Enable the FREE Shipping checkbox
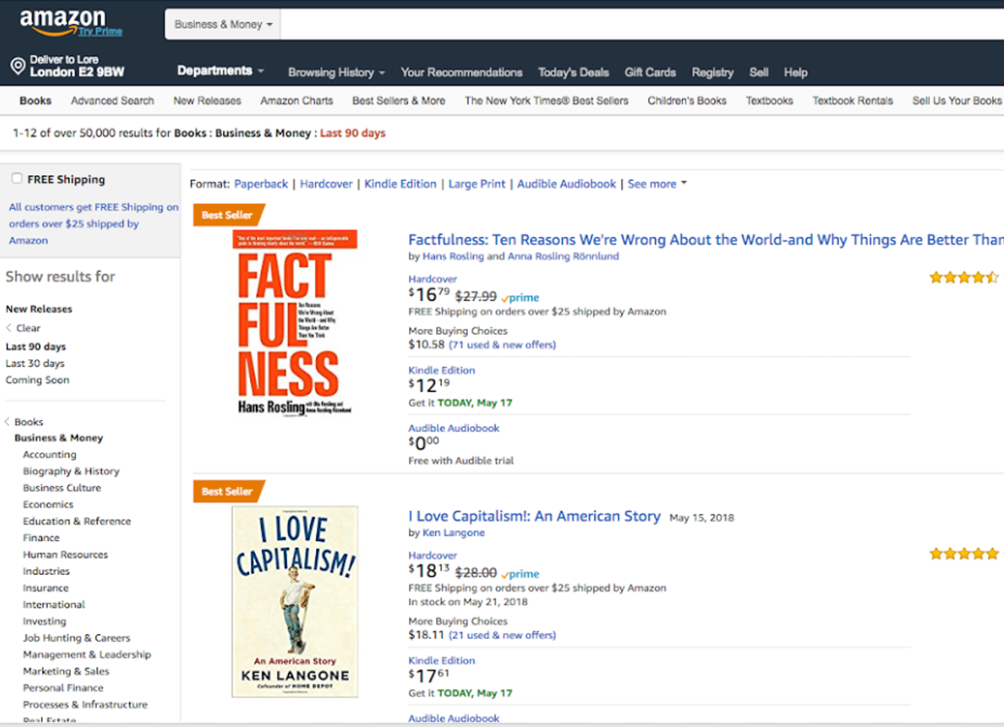Viewport: 1004px width, 727px height. coord(17,178)
